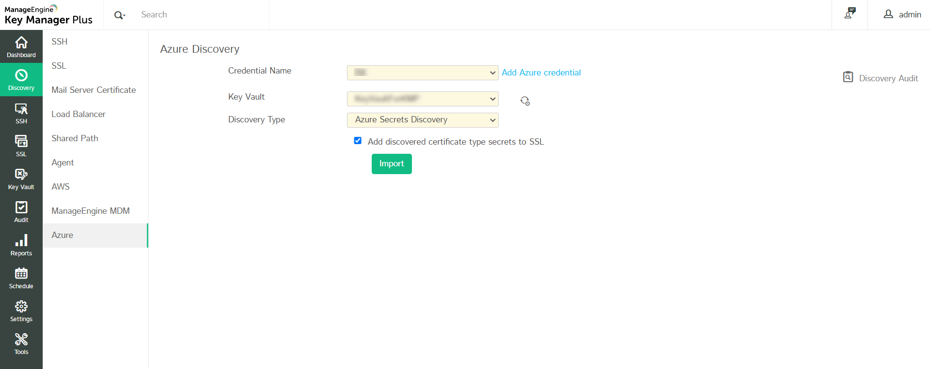Select Azure discovery menu item
Image resolution: width=930 pixels, height=369 pixels.
[95, 235]
